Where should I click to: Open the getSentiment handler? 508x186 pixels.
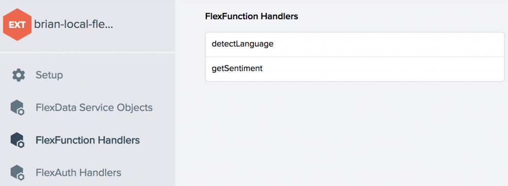tap(237, 69)
